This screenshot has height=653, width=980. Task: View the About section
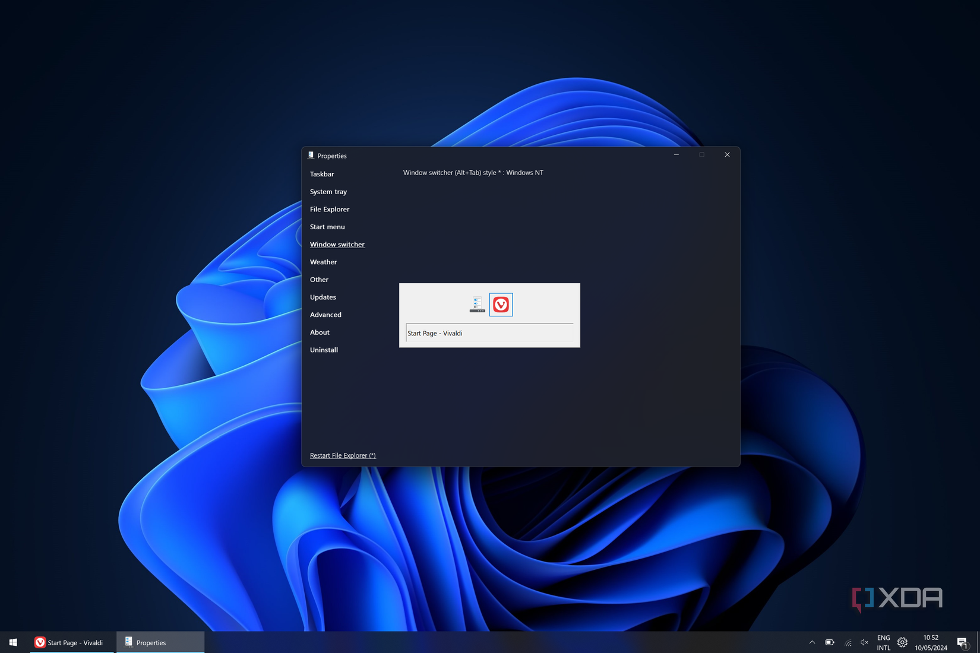[320, 332]
